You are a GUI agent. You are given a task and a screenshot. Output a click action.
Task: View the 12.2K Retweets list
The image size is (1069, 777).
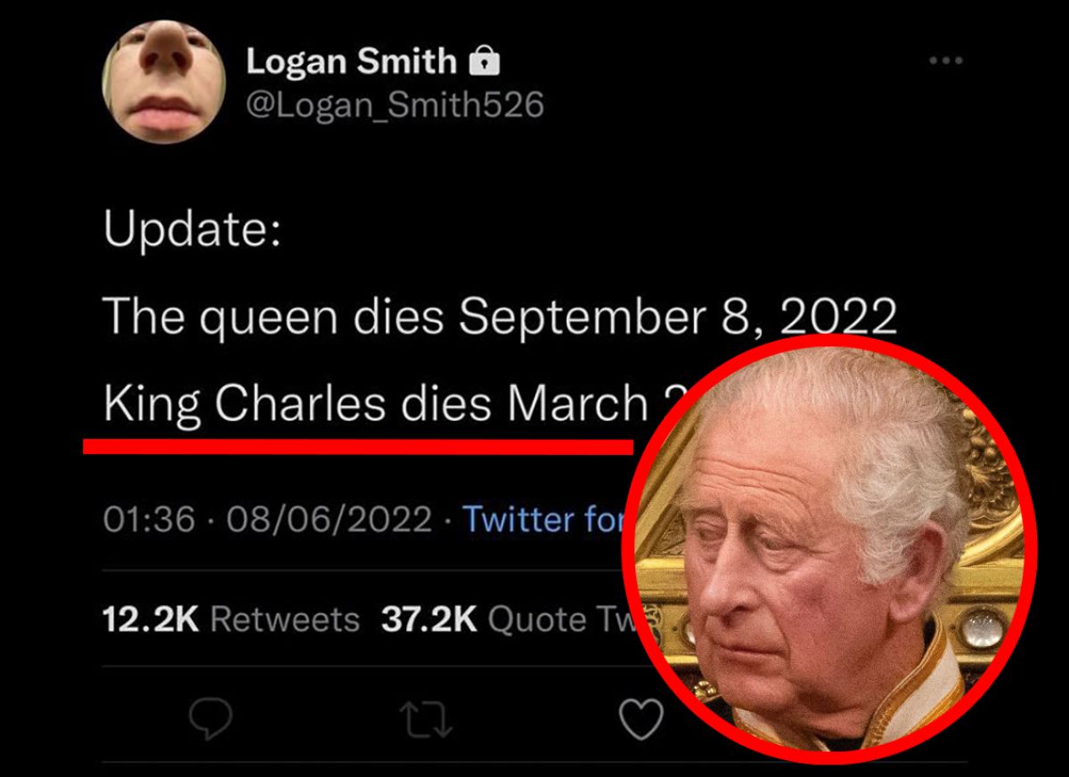(x=232, y=619)
